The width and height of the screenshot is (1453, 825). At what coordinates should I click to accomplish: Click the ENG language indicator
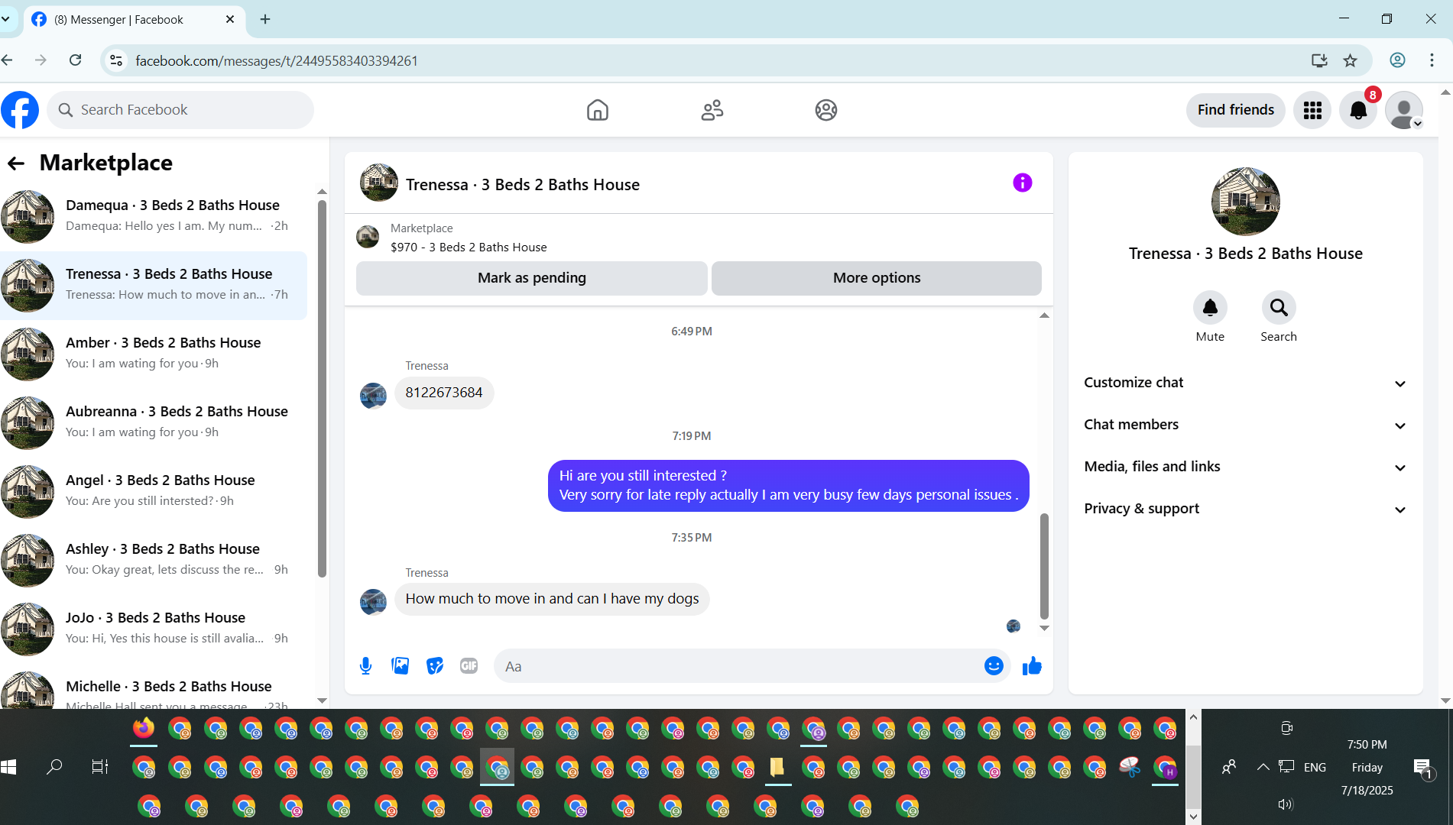click(x=1315, y=768)
